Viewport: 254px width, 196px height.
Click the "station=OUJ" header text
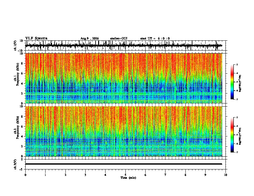[x=119, y=38]
